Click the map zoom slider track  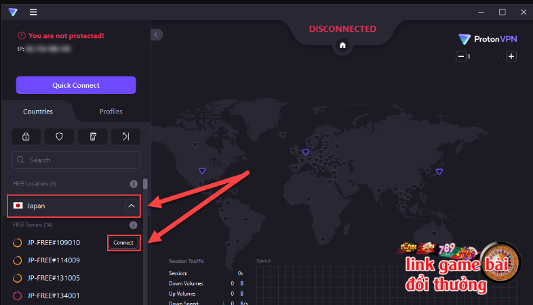(x=486, y=56)
